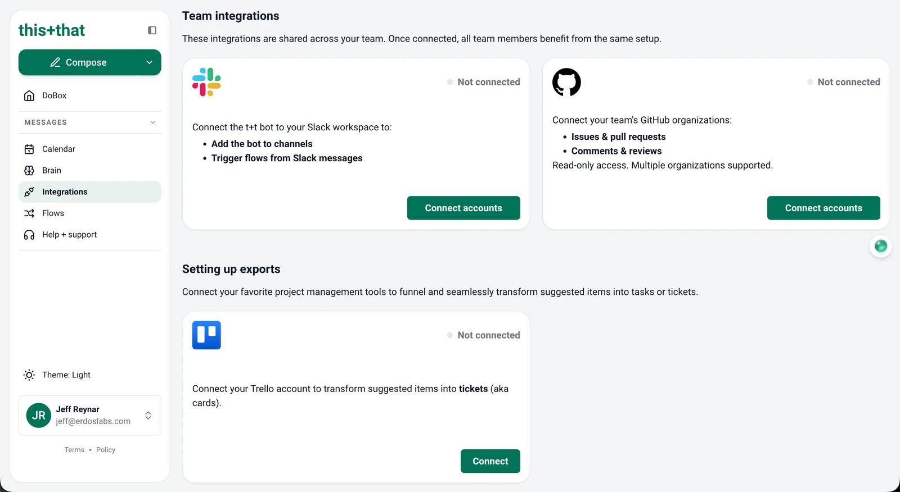
Task: Click the Slack logo icon
Action: point(206,82)
